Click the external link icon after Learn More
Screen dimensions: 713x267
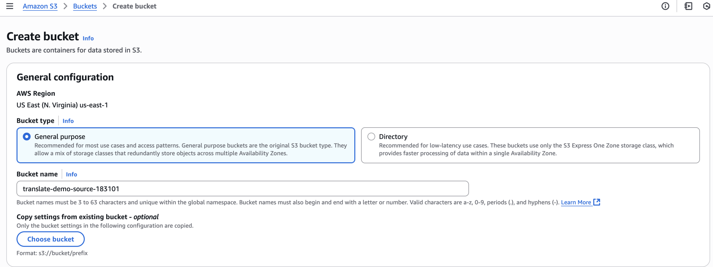[x=597, y=202]
